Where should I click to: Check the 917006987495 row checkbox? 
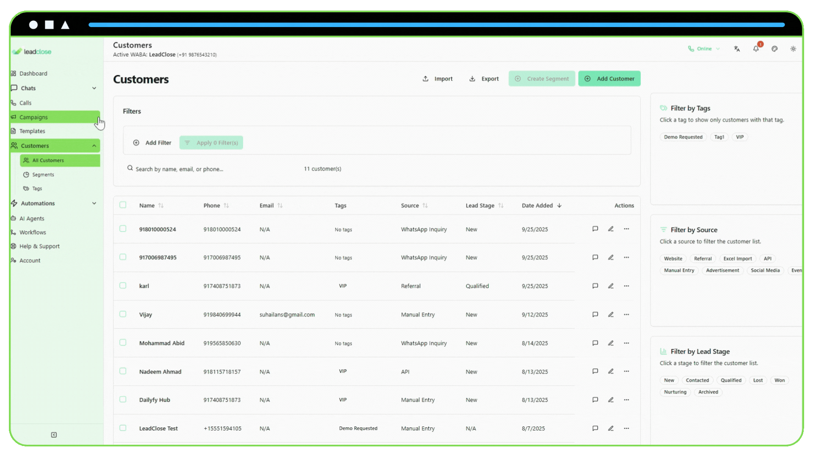pyautogui.click(x=123, y=257)
